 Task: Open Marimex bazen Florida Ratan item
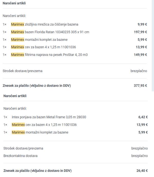[x=50, y=32]
